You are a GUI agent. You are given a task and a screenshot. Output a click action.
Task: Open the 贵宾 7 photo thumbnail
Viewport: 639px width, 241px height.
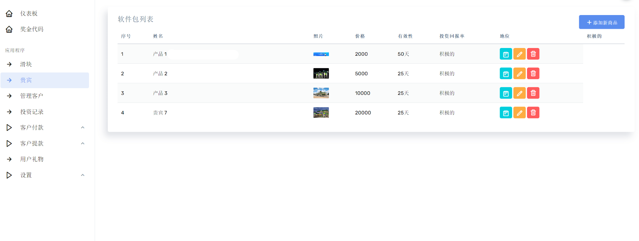pyautogui.click(x=321, y=112)
